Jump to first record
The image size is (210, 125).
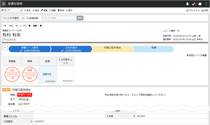click(5, 26)
